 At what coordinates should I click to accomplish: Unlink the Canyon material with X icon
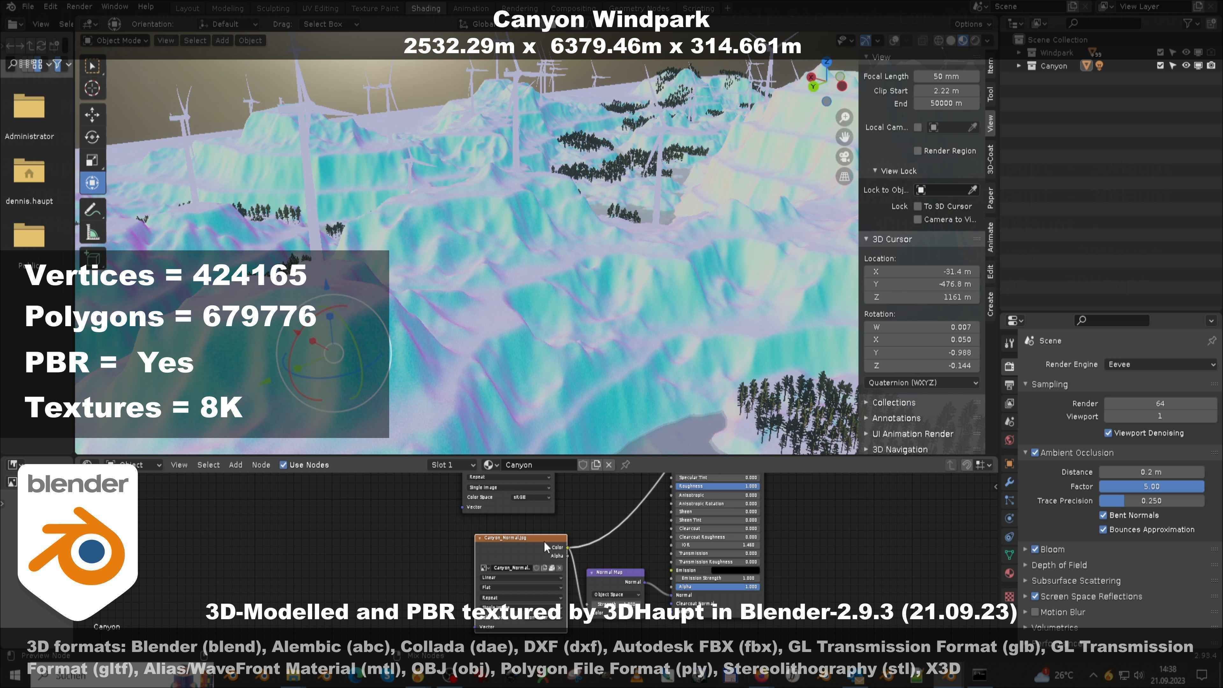click(x=609, y=465)
